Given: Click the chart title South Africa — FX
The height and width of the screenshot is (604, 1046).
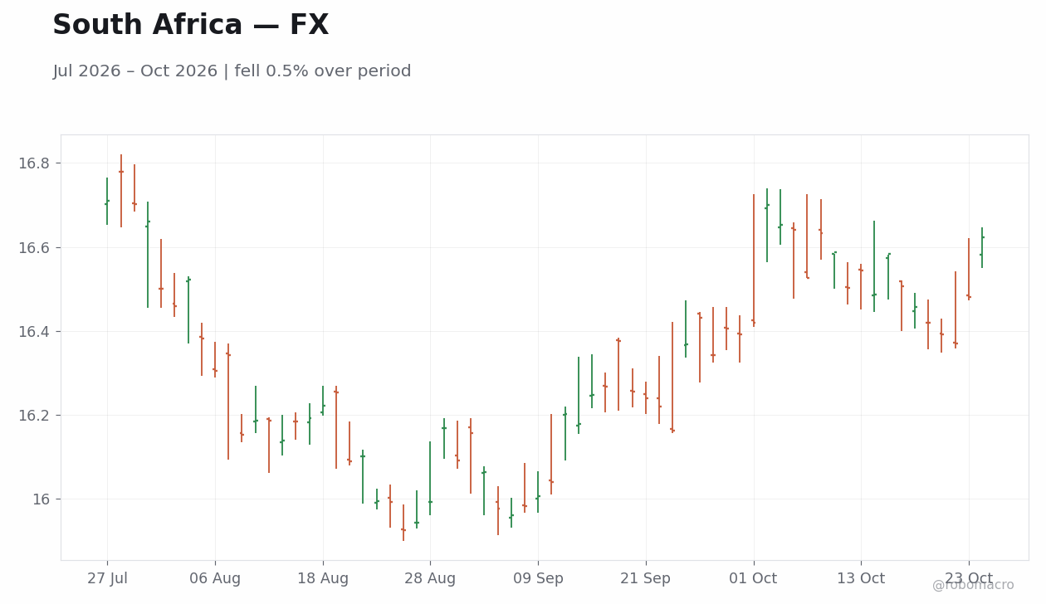Looking at the screenshot, I should point(190,26).
